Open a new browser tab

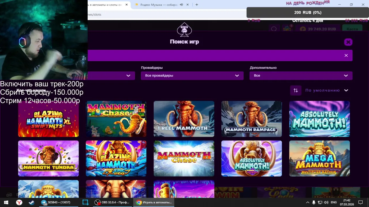(x=197, y=5)
